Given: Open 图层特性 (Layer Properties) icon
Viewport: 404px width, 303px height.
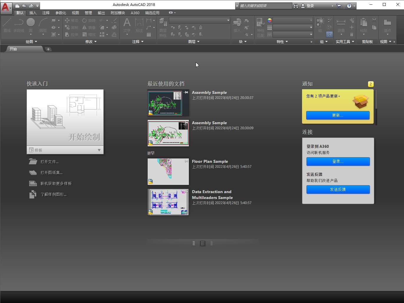Looking at the screenshot, I should coord(163,27).
